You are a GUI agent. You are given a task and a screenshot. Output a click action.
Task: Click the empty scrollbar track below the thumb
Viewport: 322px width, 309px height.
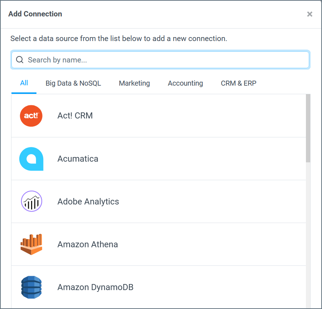pyautogui.click(x=308, y=235)
